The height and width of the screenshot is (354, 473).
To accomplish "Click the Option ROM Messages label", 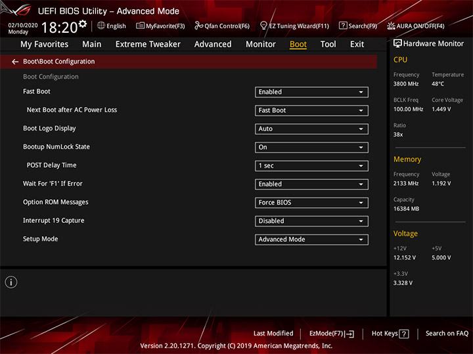I will coord(55,203).
